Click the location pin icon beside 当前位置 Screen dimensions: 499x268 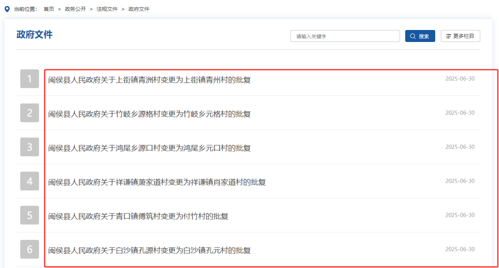click(7, 9)
